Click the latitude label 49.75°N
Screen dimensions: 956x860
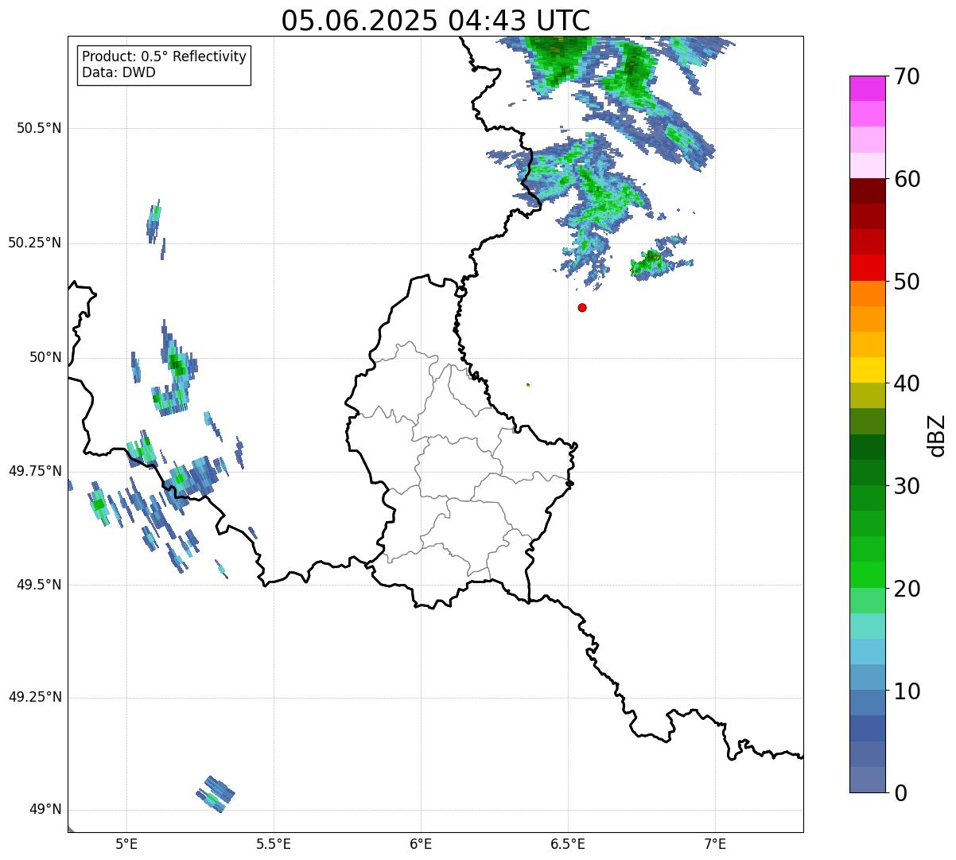(35, 471)
